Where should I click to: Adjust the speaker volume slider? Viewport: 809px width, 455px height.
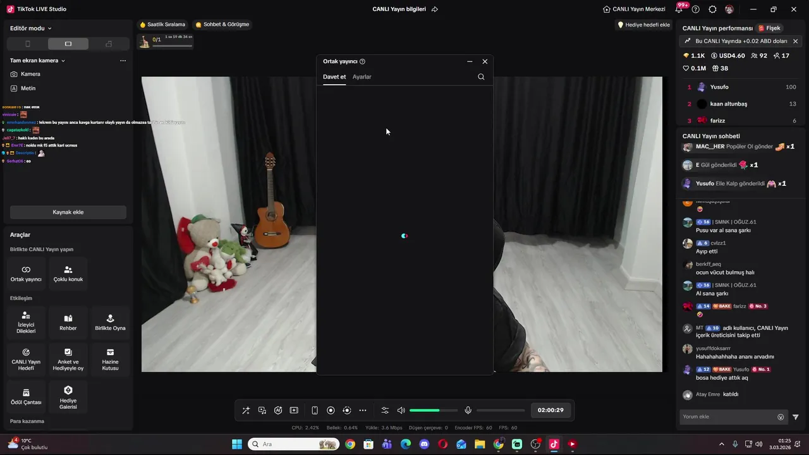point(432,411)
